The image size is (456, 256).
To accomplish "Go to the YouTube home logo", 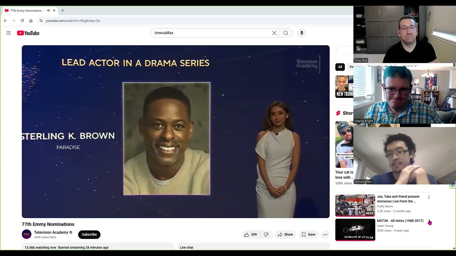I will click(x=28, y=33).
